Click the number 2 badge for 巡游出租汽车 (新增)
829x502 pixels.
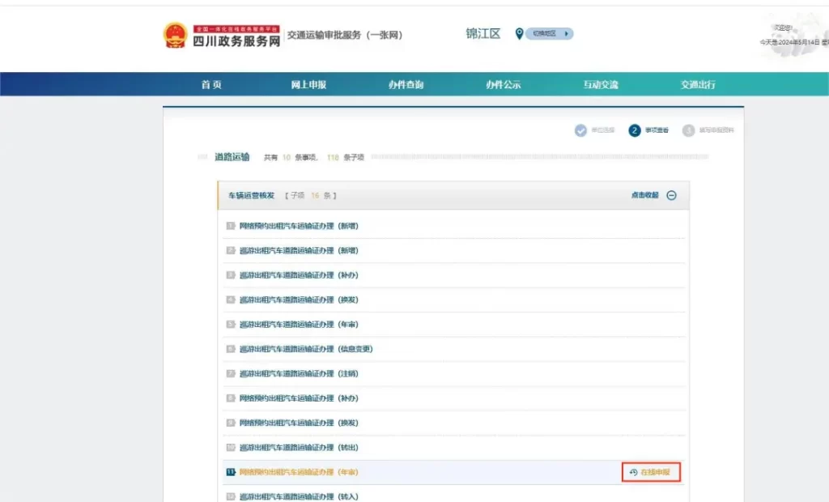point(231,251)
